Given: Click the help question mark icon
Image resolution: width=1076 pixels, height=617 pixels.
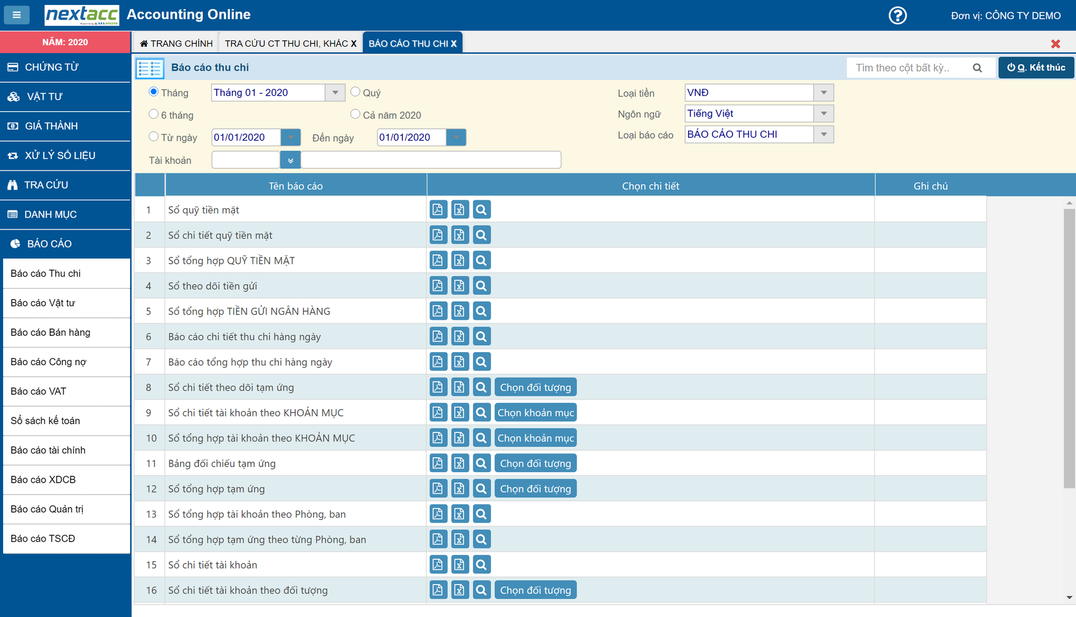Looking at the screenshot, I should pyautogui.click(x=897, y=16).
